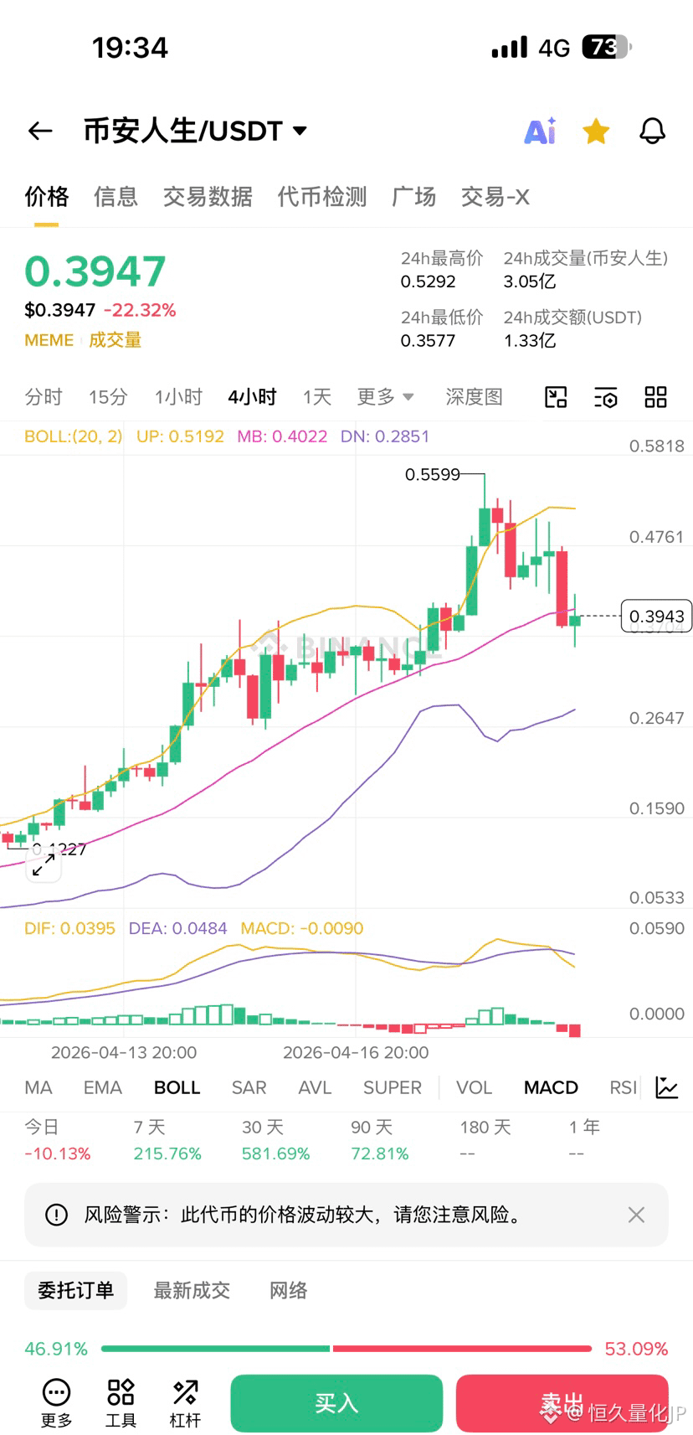Open the 更多 bottom menu icon
This screenshot has width=693, height=1435.
[56, 1403]
